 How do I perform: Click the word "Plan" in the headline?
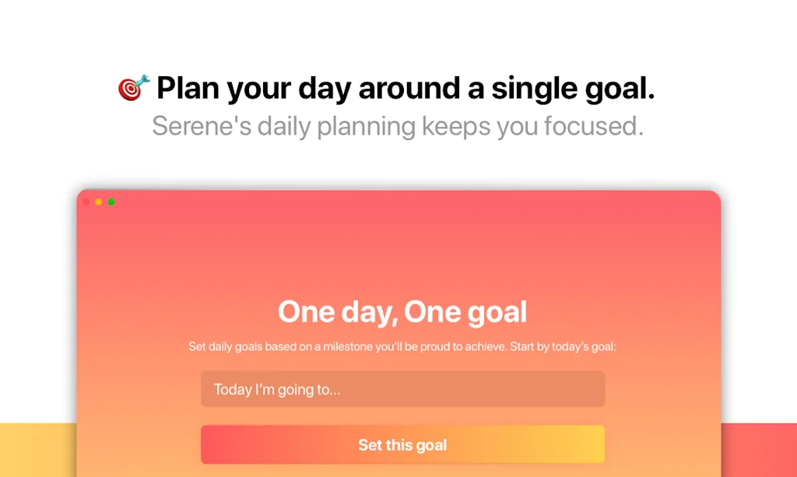[x=188, y=89]
